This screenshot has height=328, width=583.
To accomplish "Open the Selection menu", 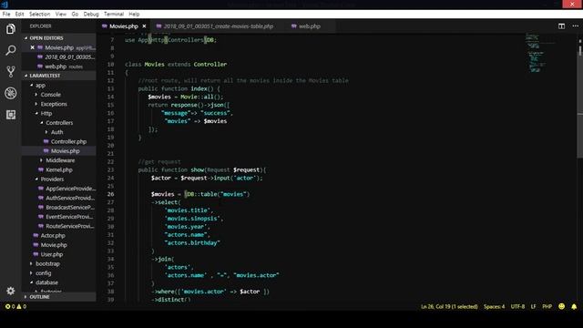I will click(39, 15).
